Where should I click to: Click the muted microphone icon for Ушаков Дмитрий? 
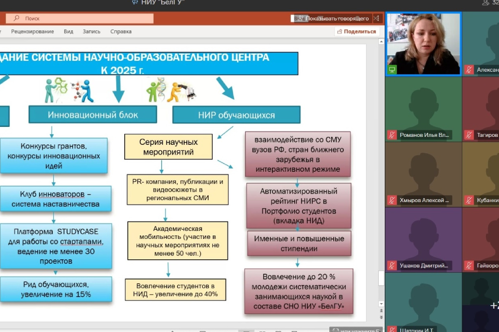click(x=393, y=265)
